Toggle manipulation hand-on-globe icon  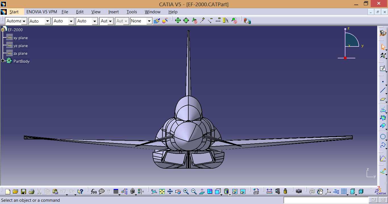tap(320, 192)
